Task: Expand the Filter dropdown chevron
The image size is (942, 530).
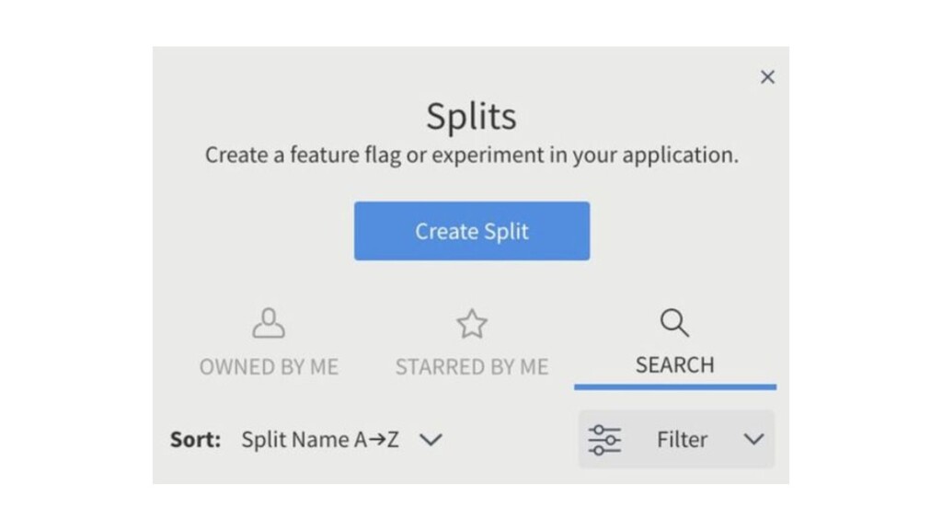Action: point(753,440)
